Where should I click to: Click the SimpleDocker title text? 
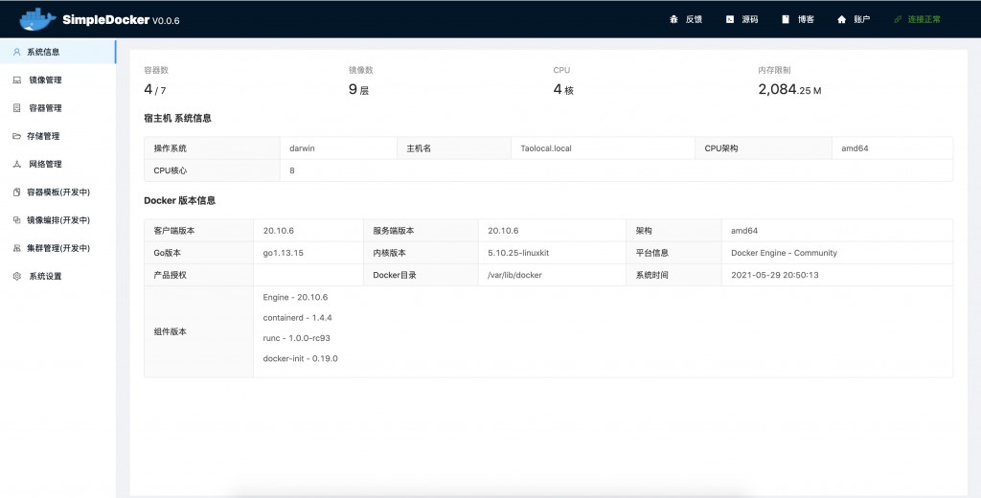point(105,19)
